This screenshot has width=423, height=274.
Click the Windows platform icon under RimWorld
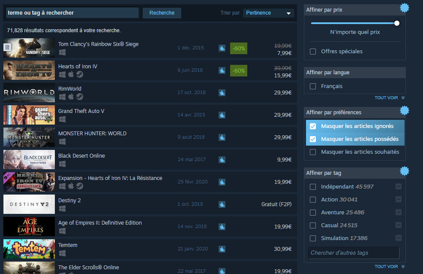[62, 96]
